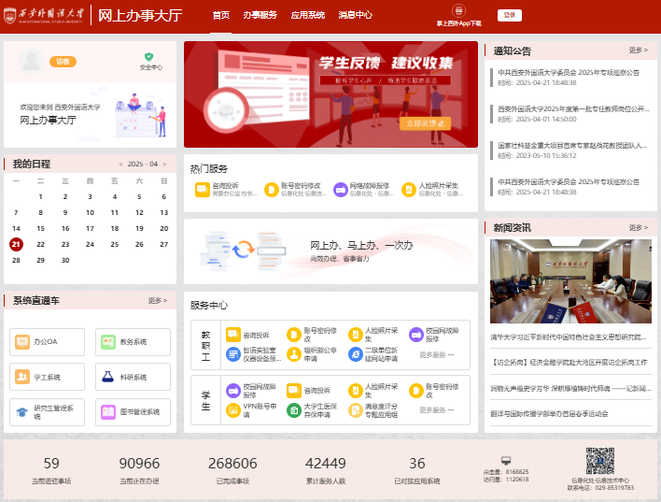Click guest avatar profile picture
Image resolution: width=661 pixels, height=502 pixels.
point(31,61)
